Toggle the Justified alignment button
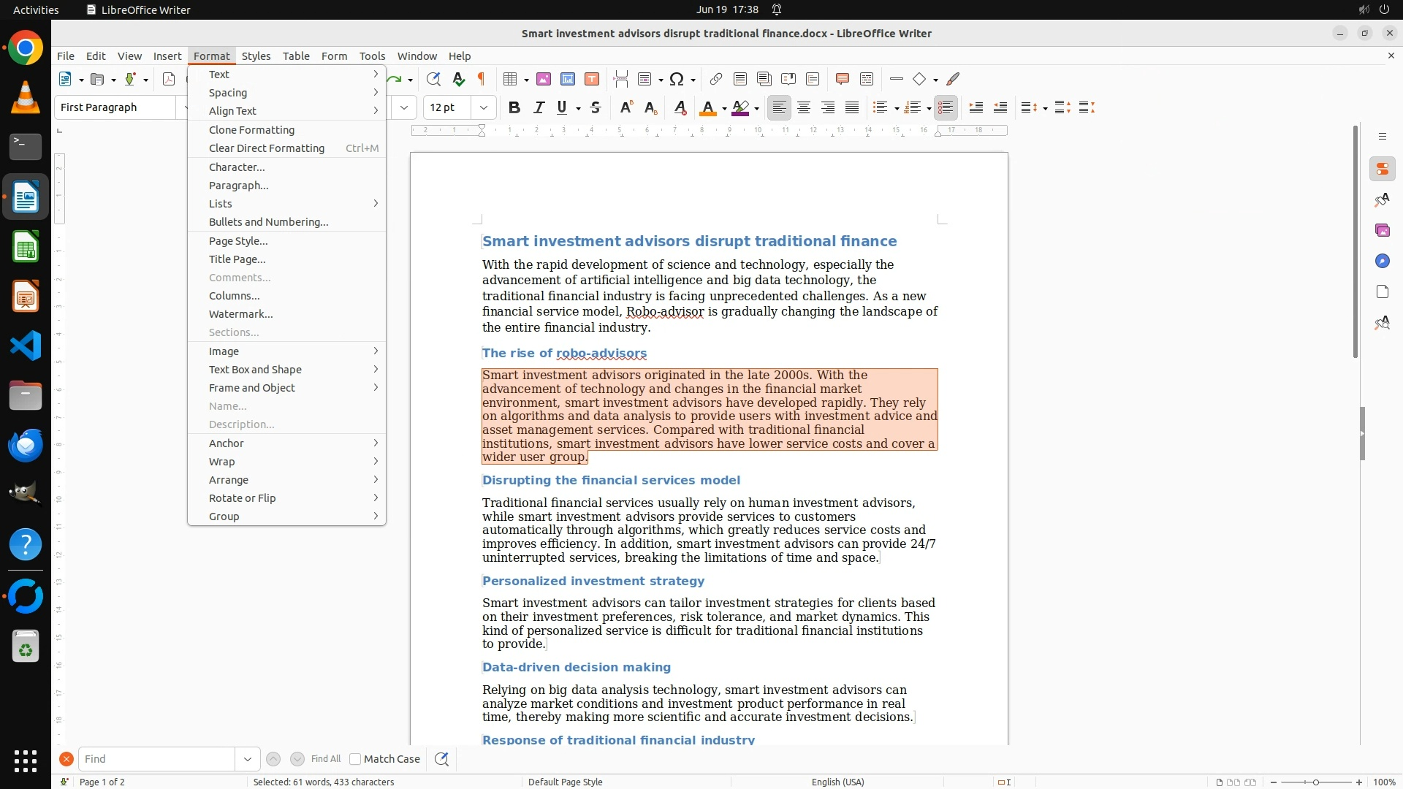 click(x=852, y=108)
